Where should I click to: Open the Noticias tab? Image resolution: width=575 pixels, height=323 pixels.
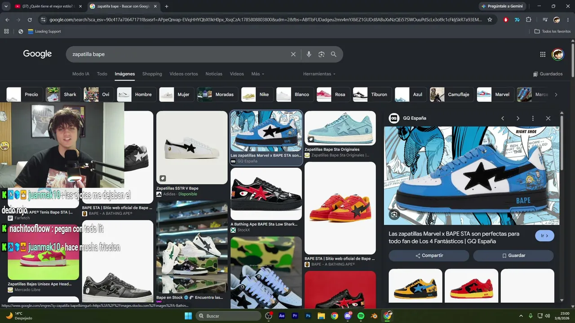point(214,74)
